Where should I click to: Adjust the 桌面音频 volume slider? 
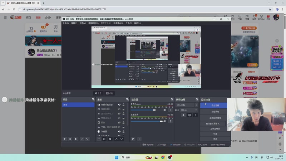pyautogui.click(x=162, y=121)
